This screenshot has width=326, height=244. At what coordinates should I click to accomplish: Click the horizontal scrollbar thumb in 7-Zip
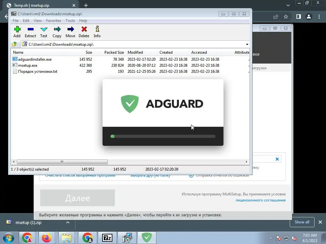62,162
